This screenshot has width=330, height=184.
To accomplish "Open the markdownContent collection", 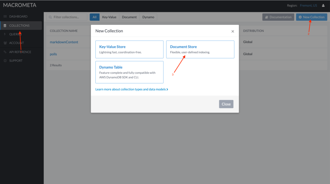I will click(x=64, y=42).
